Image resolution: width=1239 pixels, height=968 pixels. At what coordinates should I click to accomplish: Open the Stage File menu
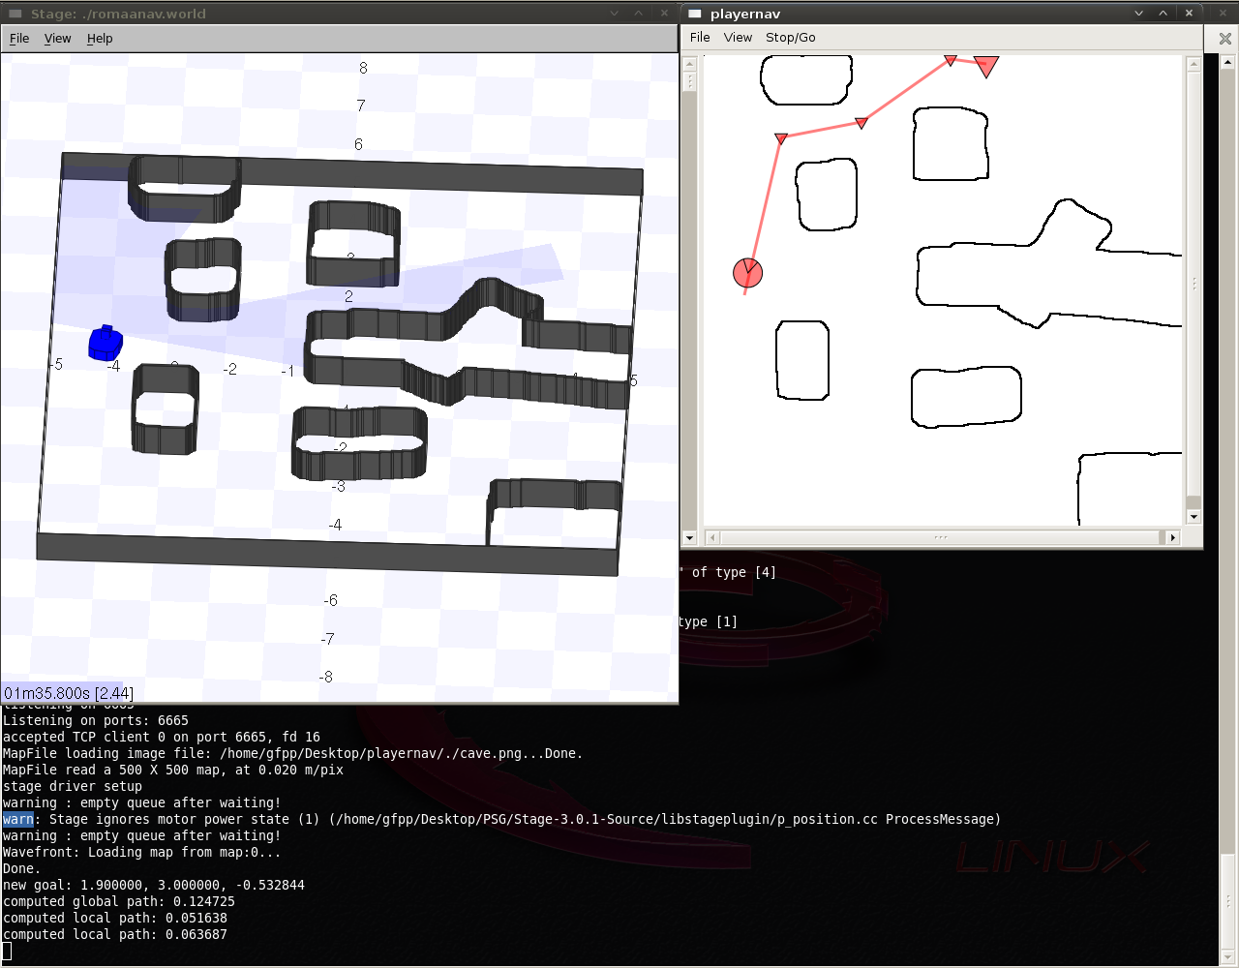pyautogui.click(x=19, y=39)
